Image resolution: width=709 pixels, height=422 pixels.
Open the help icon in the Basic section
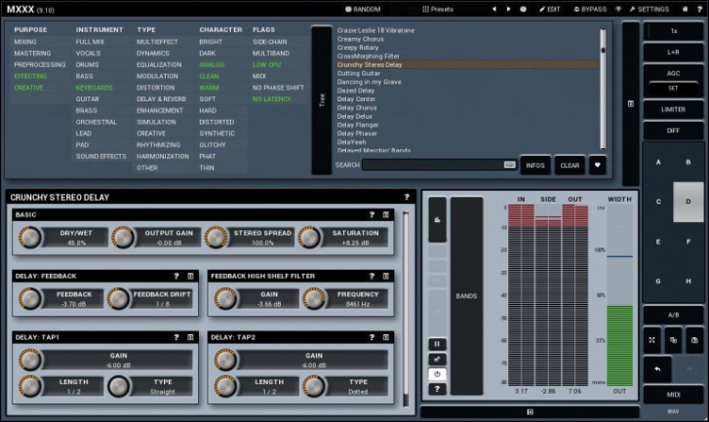click(372, 214)
